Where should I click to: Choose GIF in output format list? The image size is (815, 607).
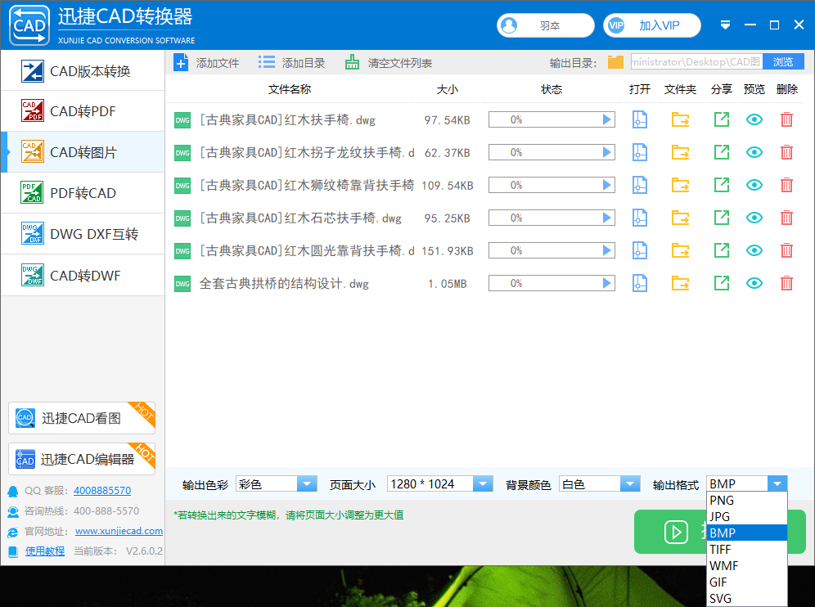[x=747, y=582]
